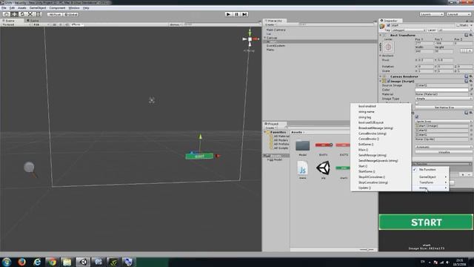The height and width of the screenshot is (267, 474).
Task: Select the Rotate tool in Unity toolbar
Action: pyautogui.click(x=22, y=14)
